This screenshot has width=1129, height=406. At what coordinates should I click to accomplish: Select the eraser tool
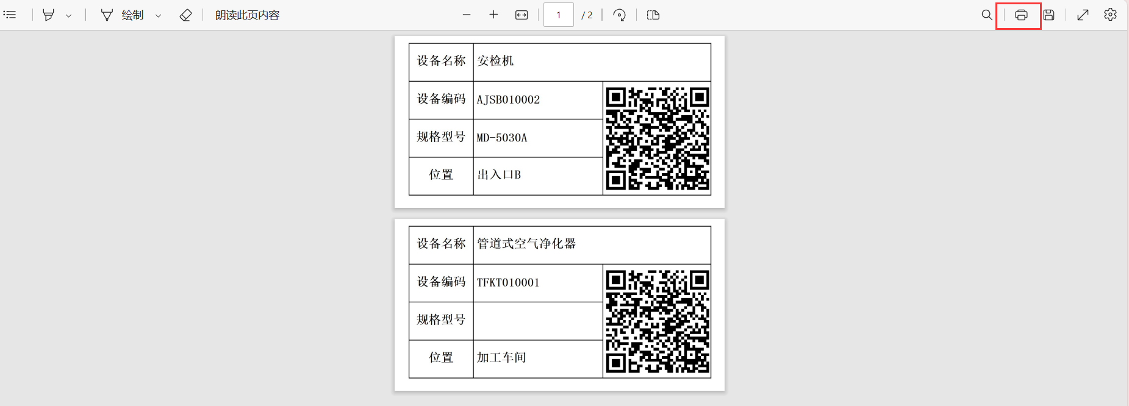pyautogui.click(x=185, y=15)
